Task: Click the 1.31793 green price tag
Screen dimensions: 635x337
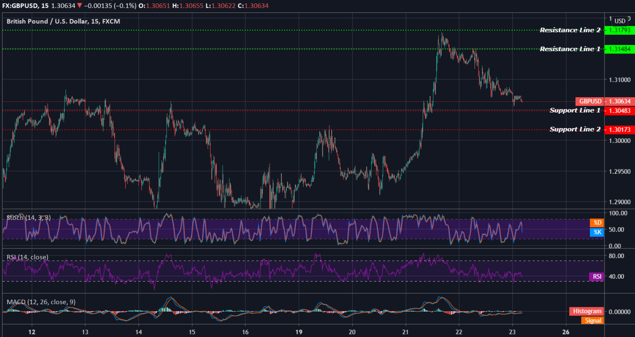Action: click(620, 30)
